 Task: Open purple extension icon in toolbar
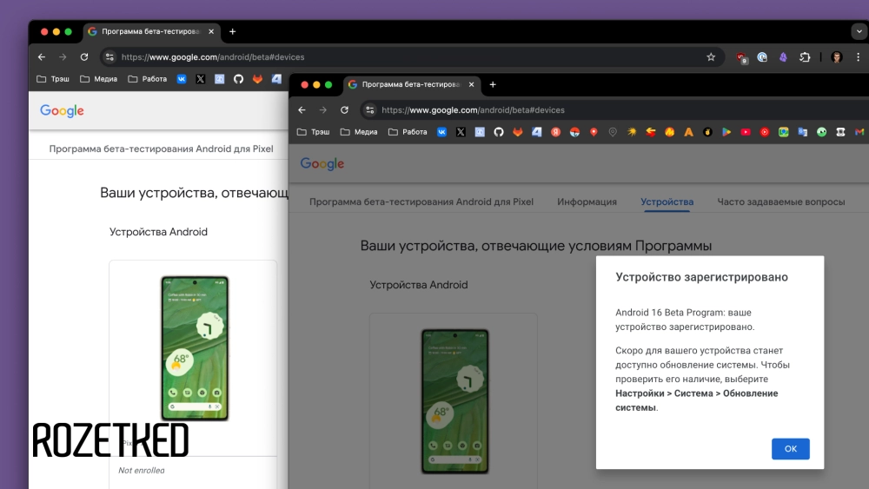783,57
